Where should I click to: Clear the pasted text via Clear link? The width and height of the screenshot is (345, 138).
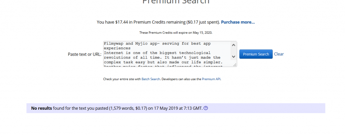point(279,54)
